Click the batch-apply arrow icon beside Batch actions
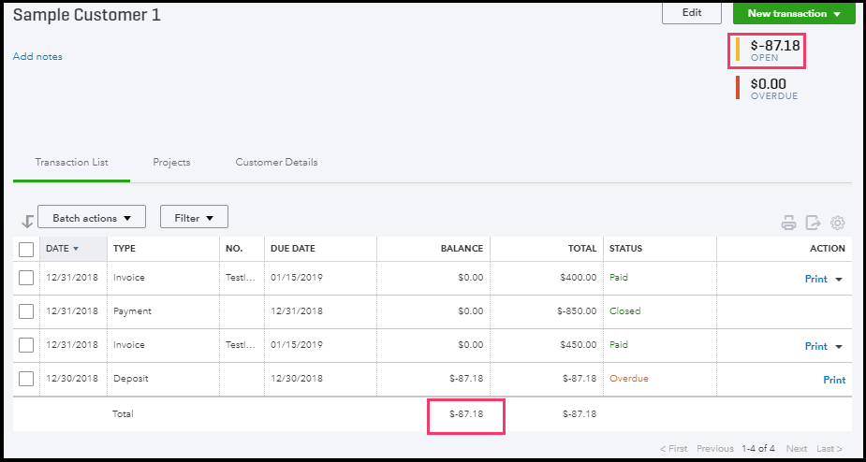The image size is (866, 462). pyautogui.click(x=27, y=221)
